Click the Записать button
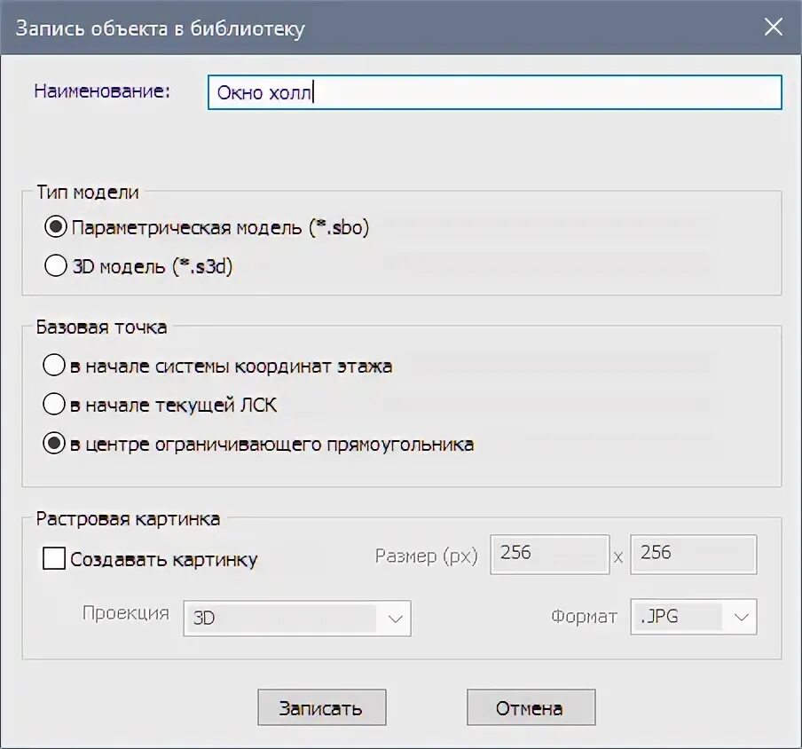The width and height of the screenshot is (802, 749). [322, 707]
